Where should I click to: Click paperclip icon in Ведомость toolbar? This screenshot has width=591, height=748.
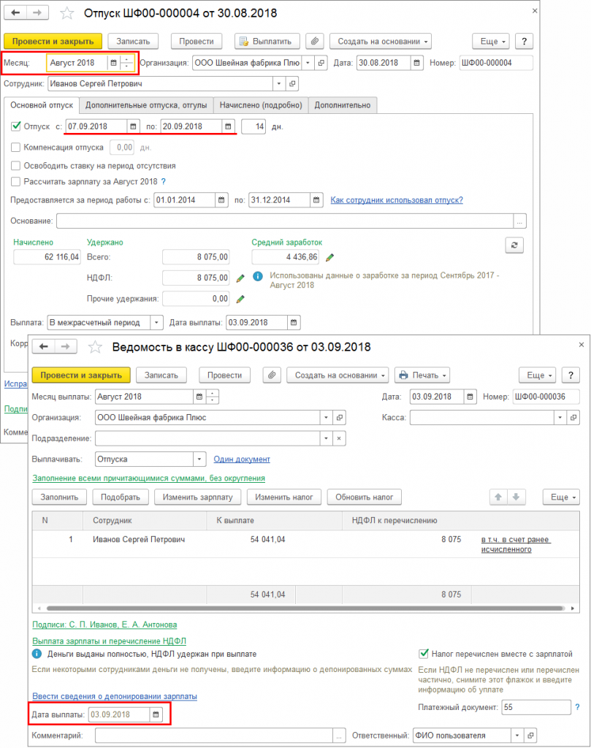coord(272,375)
